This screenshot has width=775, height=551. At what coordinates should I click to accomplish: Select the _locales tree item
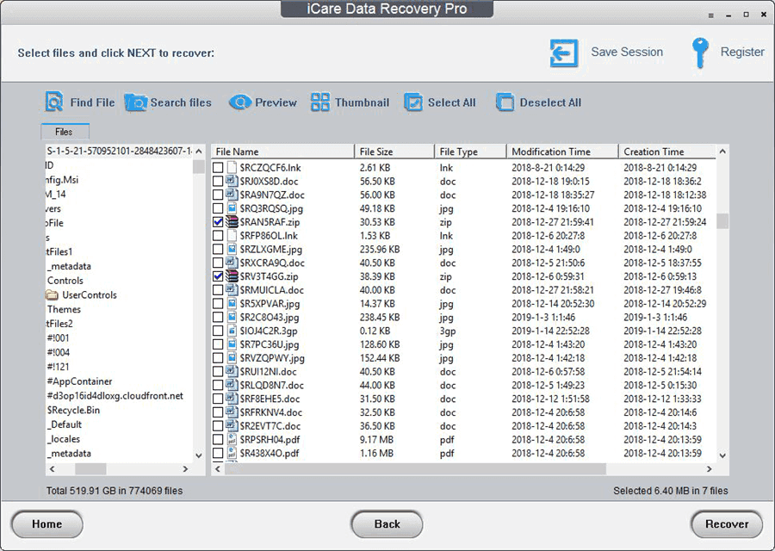pyautogui.click(x=63, y=439)
